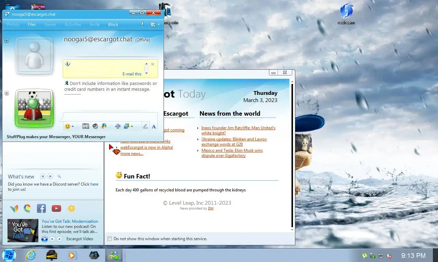Open the Facebook icon in Messenger

pos(41,208)
